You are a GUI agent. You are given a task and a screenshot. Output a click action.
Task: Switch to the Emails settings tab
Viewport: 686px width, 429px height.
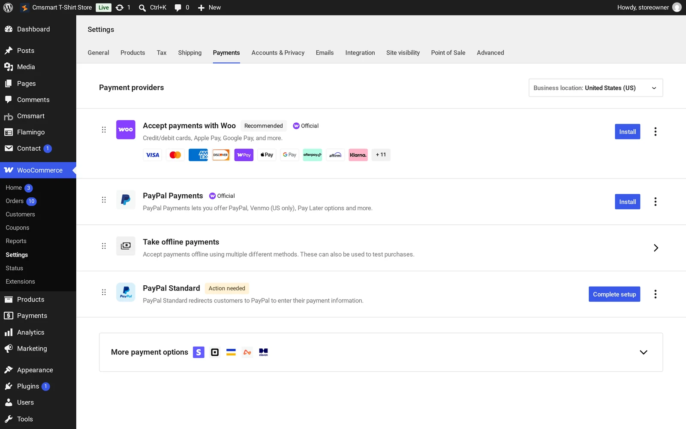(325, 53)
